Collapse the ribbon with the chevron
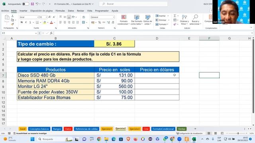The width and height of the screenshot is (255, 143). 251,27
